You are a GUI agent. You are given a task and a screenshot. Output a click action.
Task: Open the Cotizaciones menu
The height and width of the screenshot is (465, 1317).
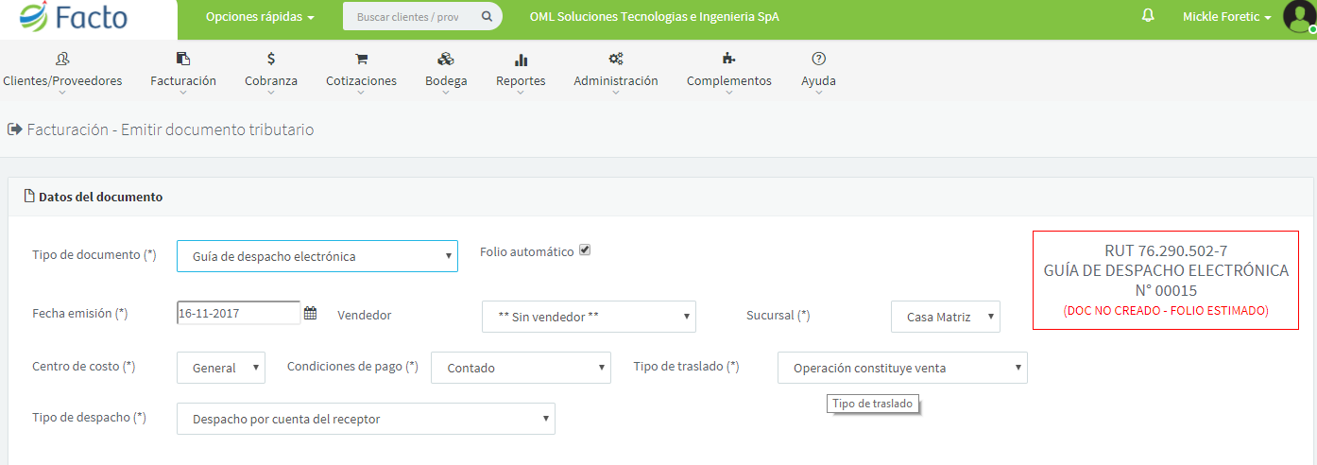[x=361, y=81]
